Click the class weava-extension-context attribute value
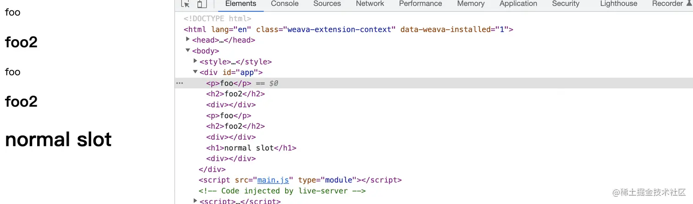The width and height of the screenshot is (693, 204). 339,29
